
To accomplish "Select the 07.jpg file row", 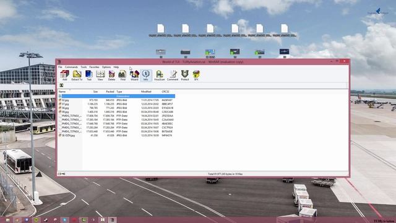I will pyautogui.click(x=116, y=104).
